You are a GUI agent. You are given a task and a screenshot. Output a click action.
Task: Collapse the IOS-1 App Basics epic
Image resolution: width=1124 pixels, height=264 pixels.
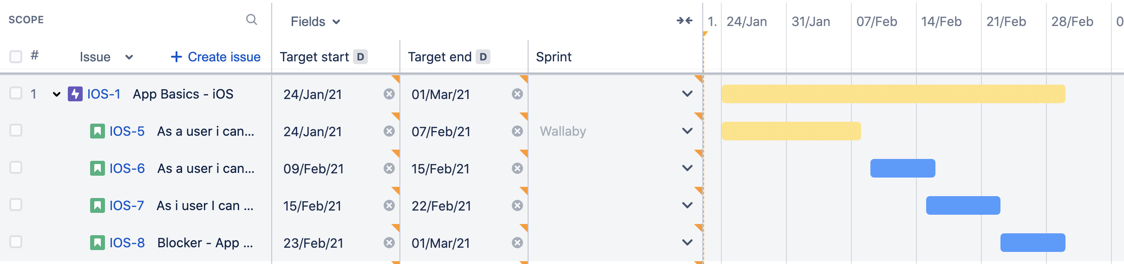point(57,94)
